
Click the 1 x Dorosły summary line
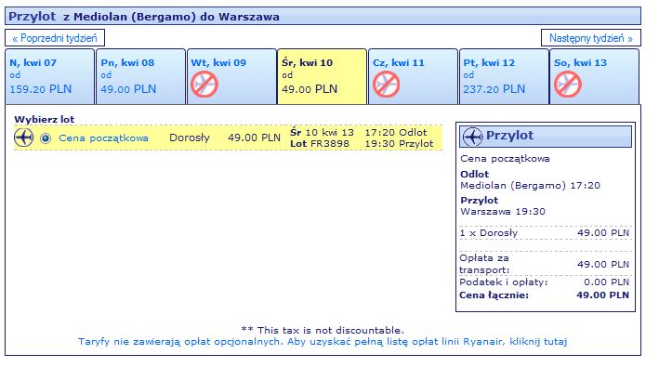545,233
